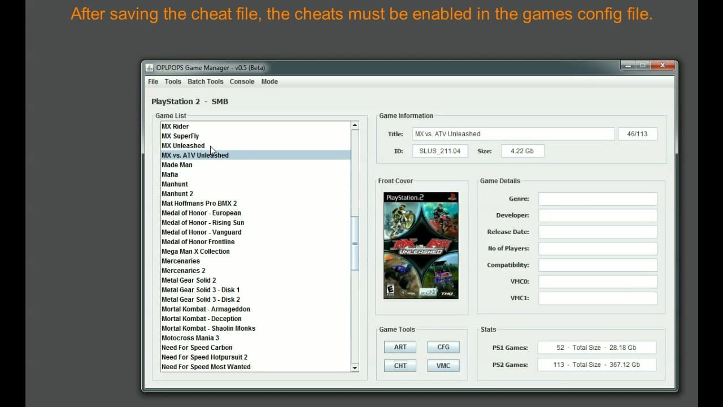Viewport: 723px width, 407px height.
Task: Select Metal Gear Solid 3 - Disk 1
Action: (255, 290)
